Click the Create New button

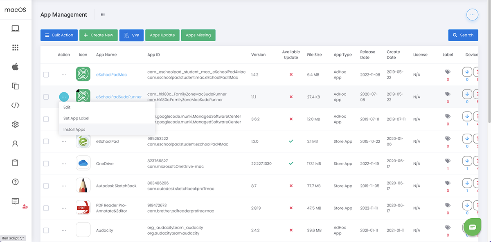pos(99,35)
